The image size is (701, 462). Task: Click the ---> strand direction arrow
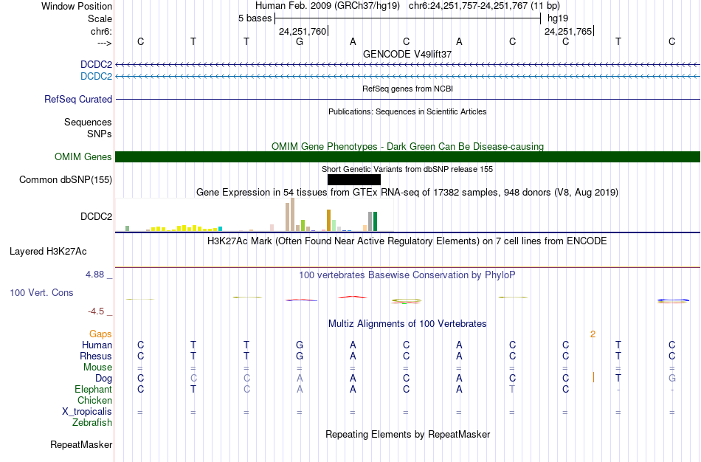click(105, 43)
